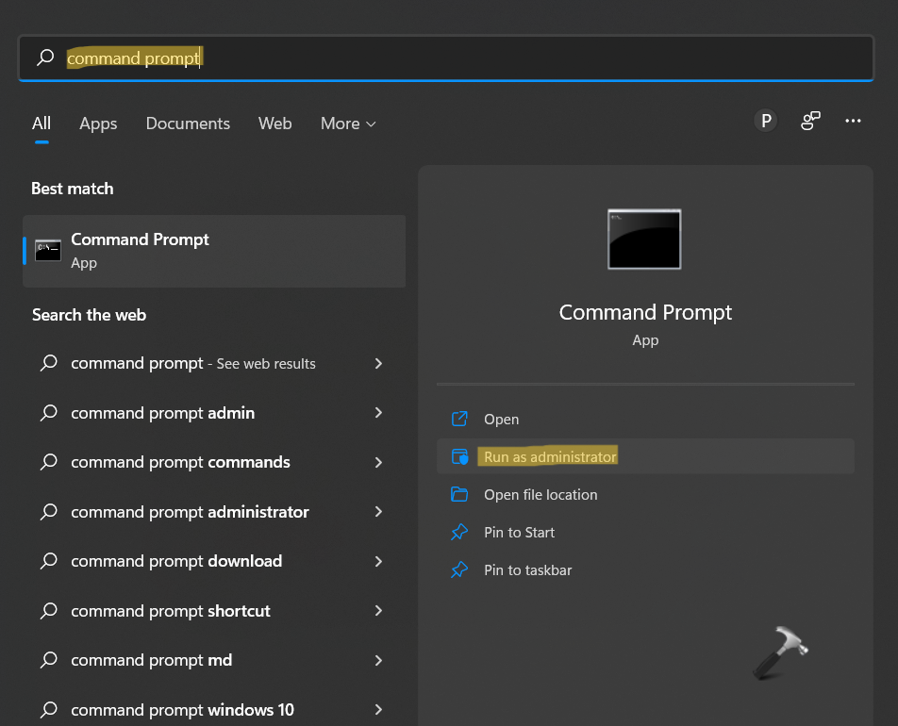Expand the More filter dropdown
Viewport: 898px width, 726px height.
click(348, 124)
